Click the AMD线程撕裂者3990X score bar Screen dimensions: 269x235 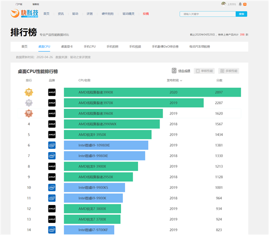[152, 92]
